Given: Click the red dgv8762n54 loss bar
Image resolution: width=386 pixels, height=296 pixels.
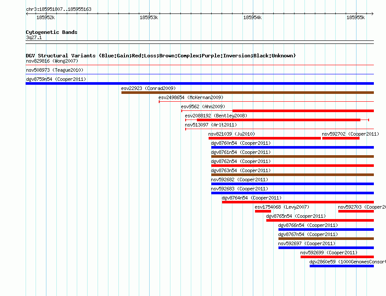Looking at the screenshot, I should click(x=292, y=166).
